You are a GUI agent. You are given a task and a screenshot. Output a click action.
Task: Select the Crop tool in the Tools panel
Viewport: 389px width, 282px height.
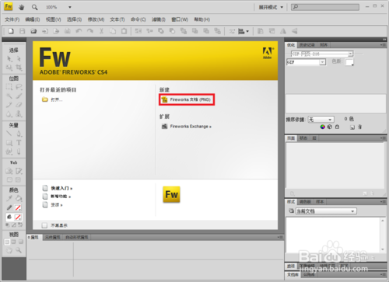pyautogui.click(x=19, y=68)
